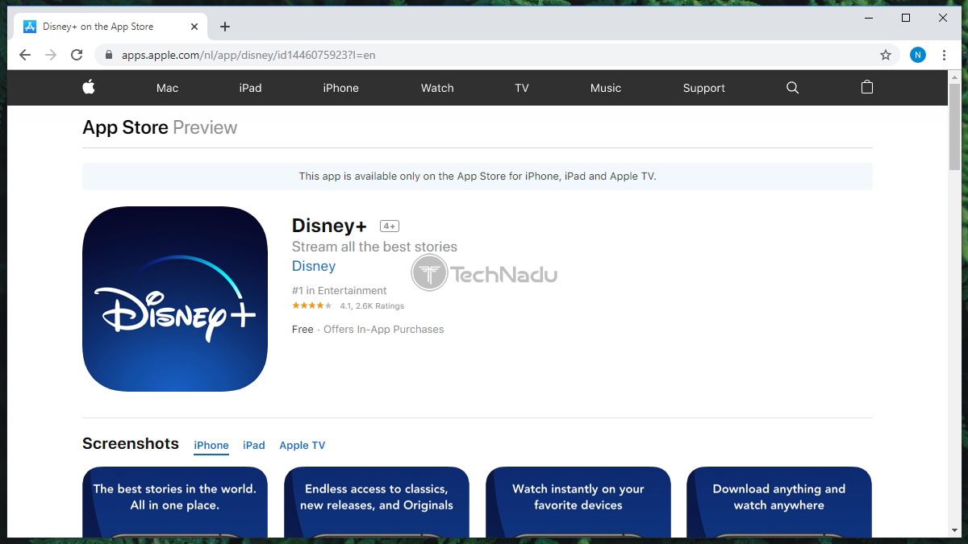This screenshot has height=544, width=968.
Task: Open 'The best stories in the world' screenshot
Action: pos(175,502)
